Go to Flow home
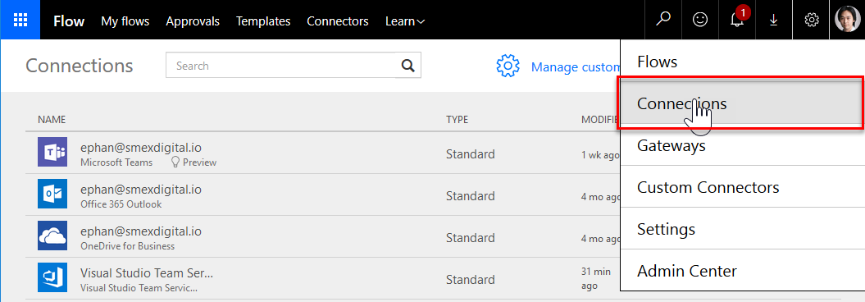 click(69, 21)
